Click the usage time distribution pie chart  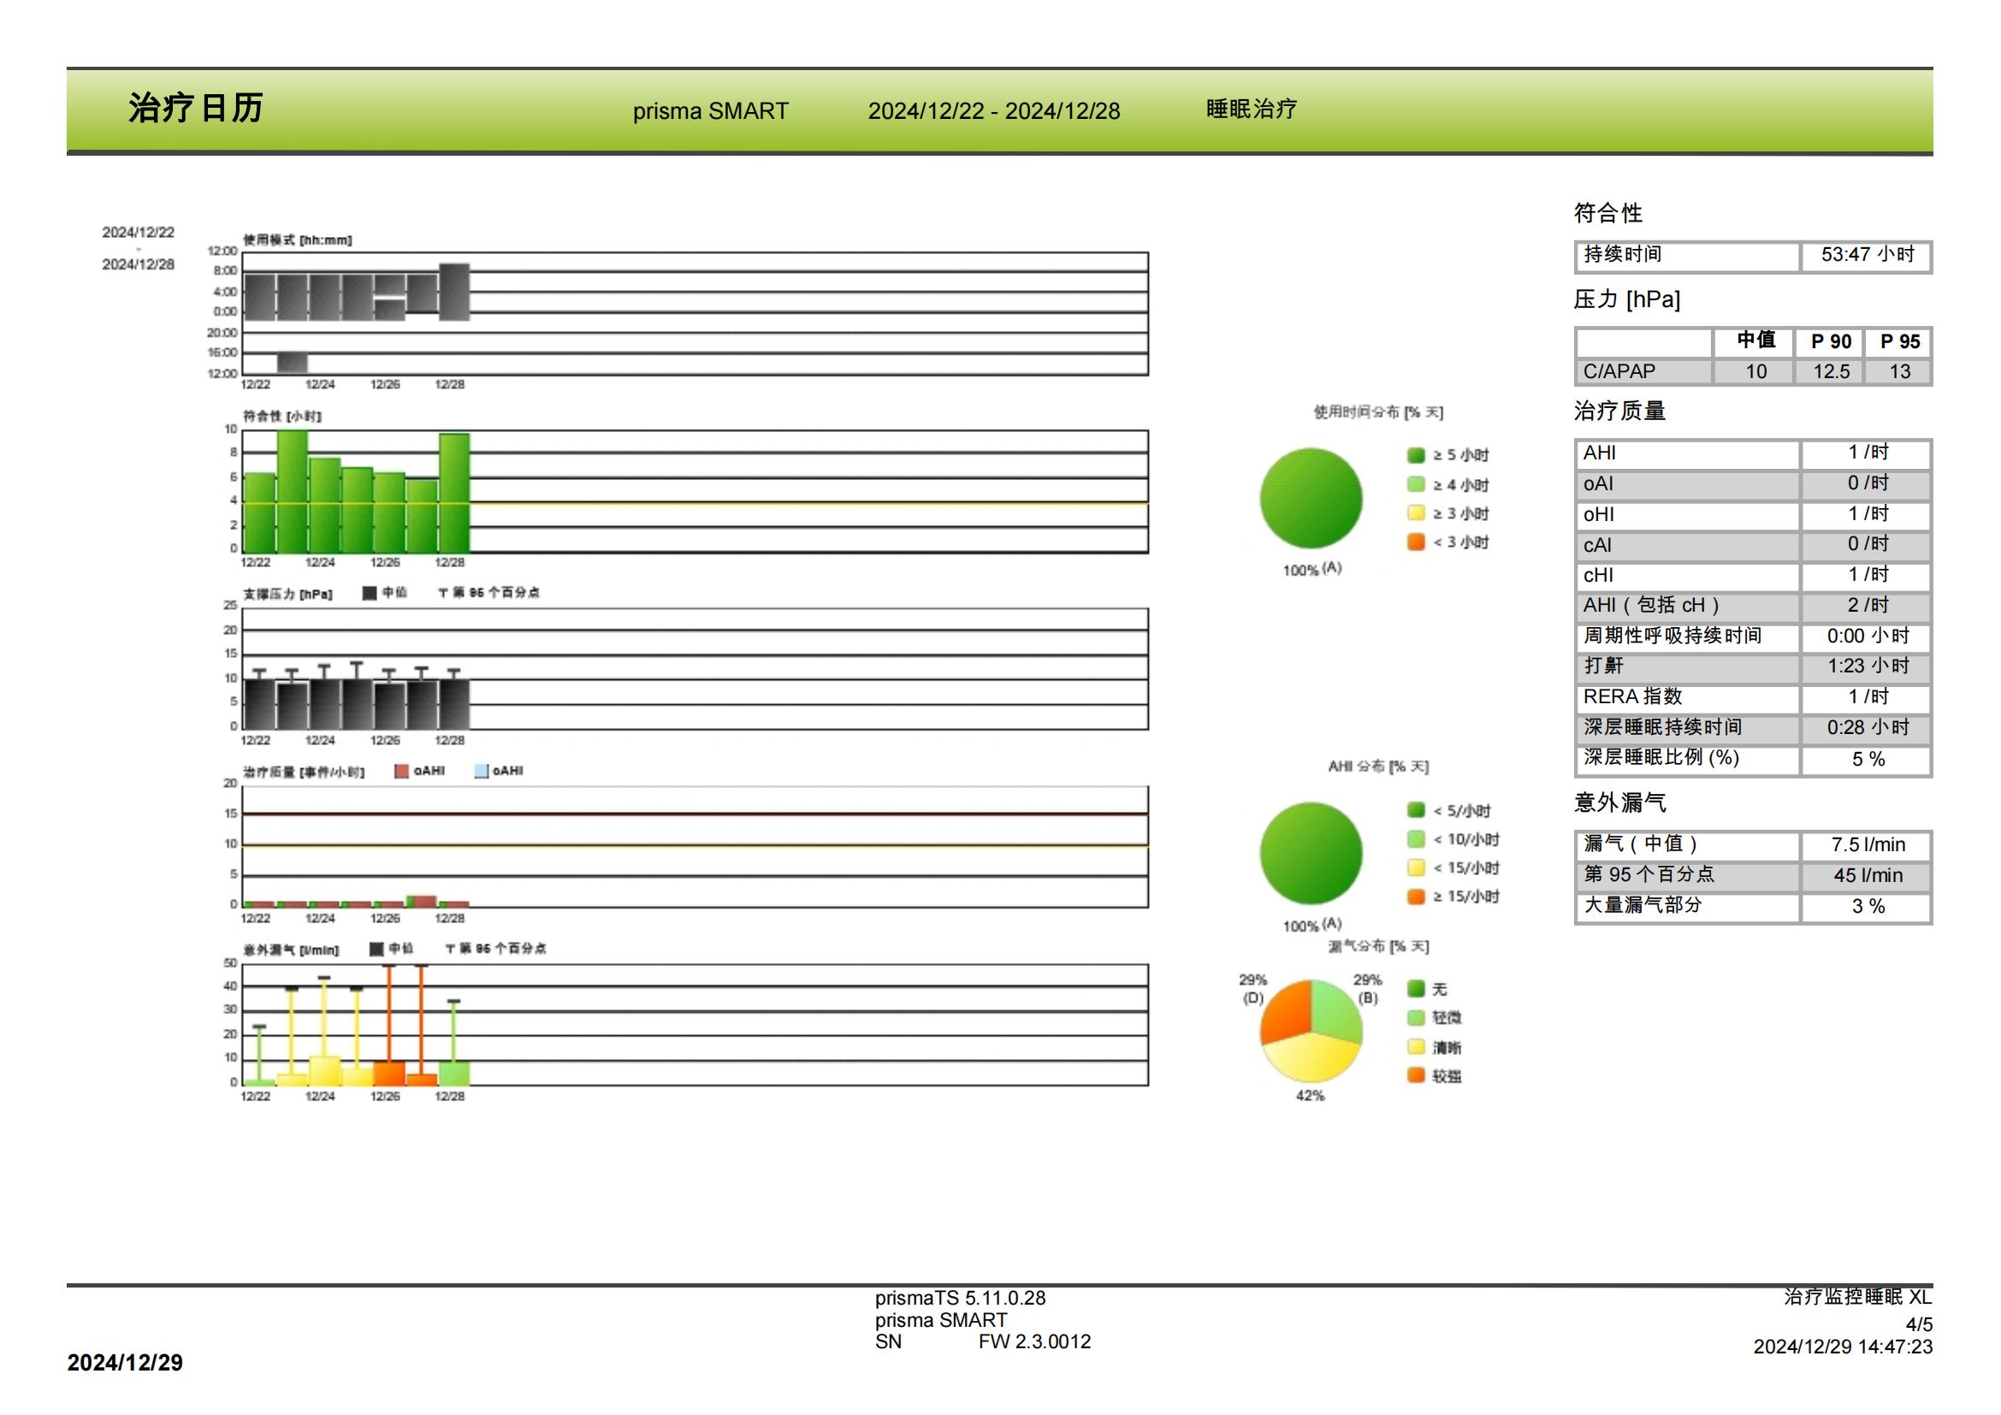(x=1311, y=499)
